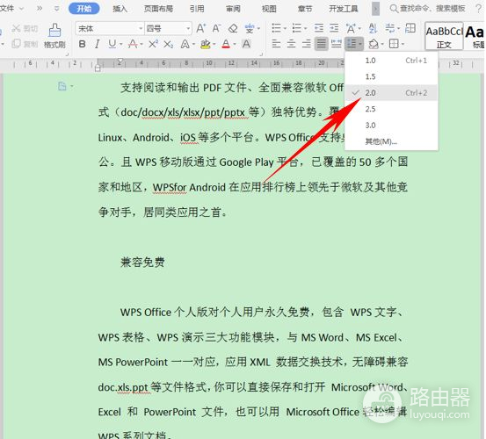This screenshot has width=486, height=439.
Task: Open the font size dropdown (四号)
Action: tap(188, 29)
